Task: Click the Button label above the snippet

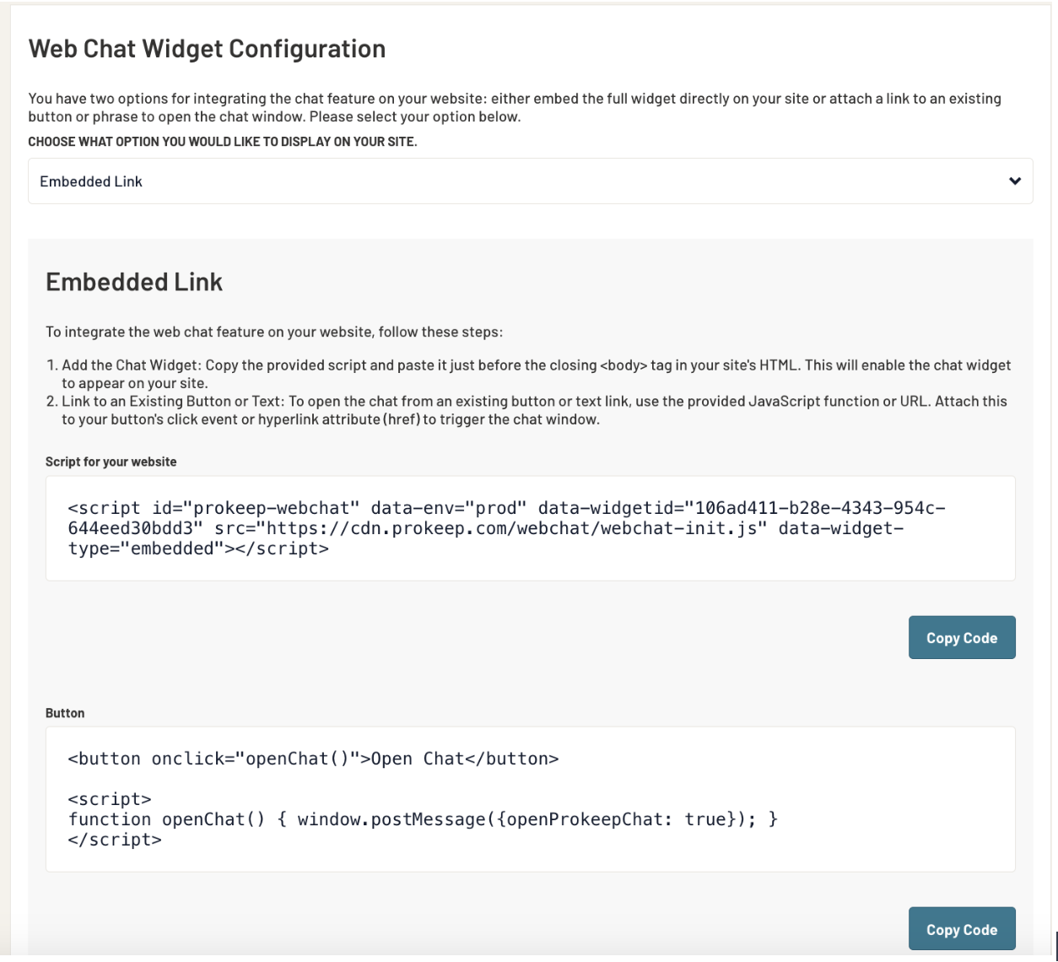Action: coord(65,713)
